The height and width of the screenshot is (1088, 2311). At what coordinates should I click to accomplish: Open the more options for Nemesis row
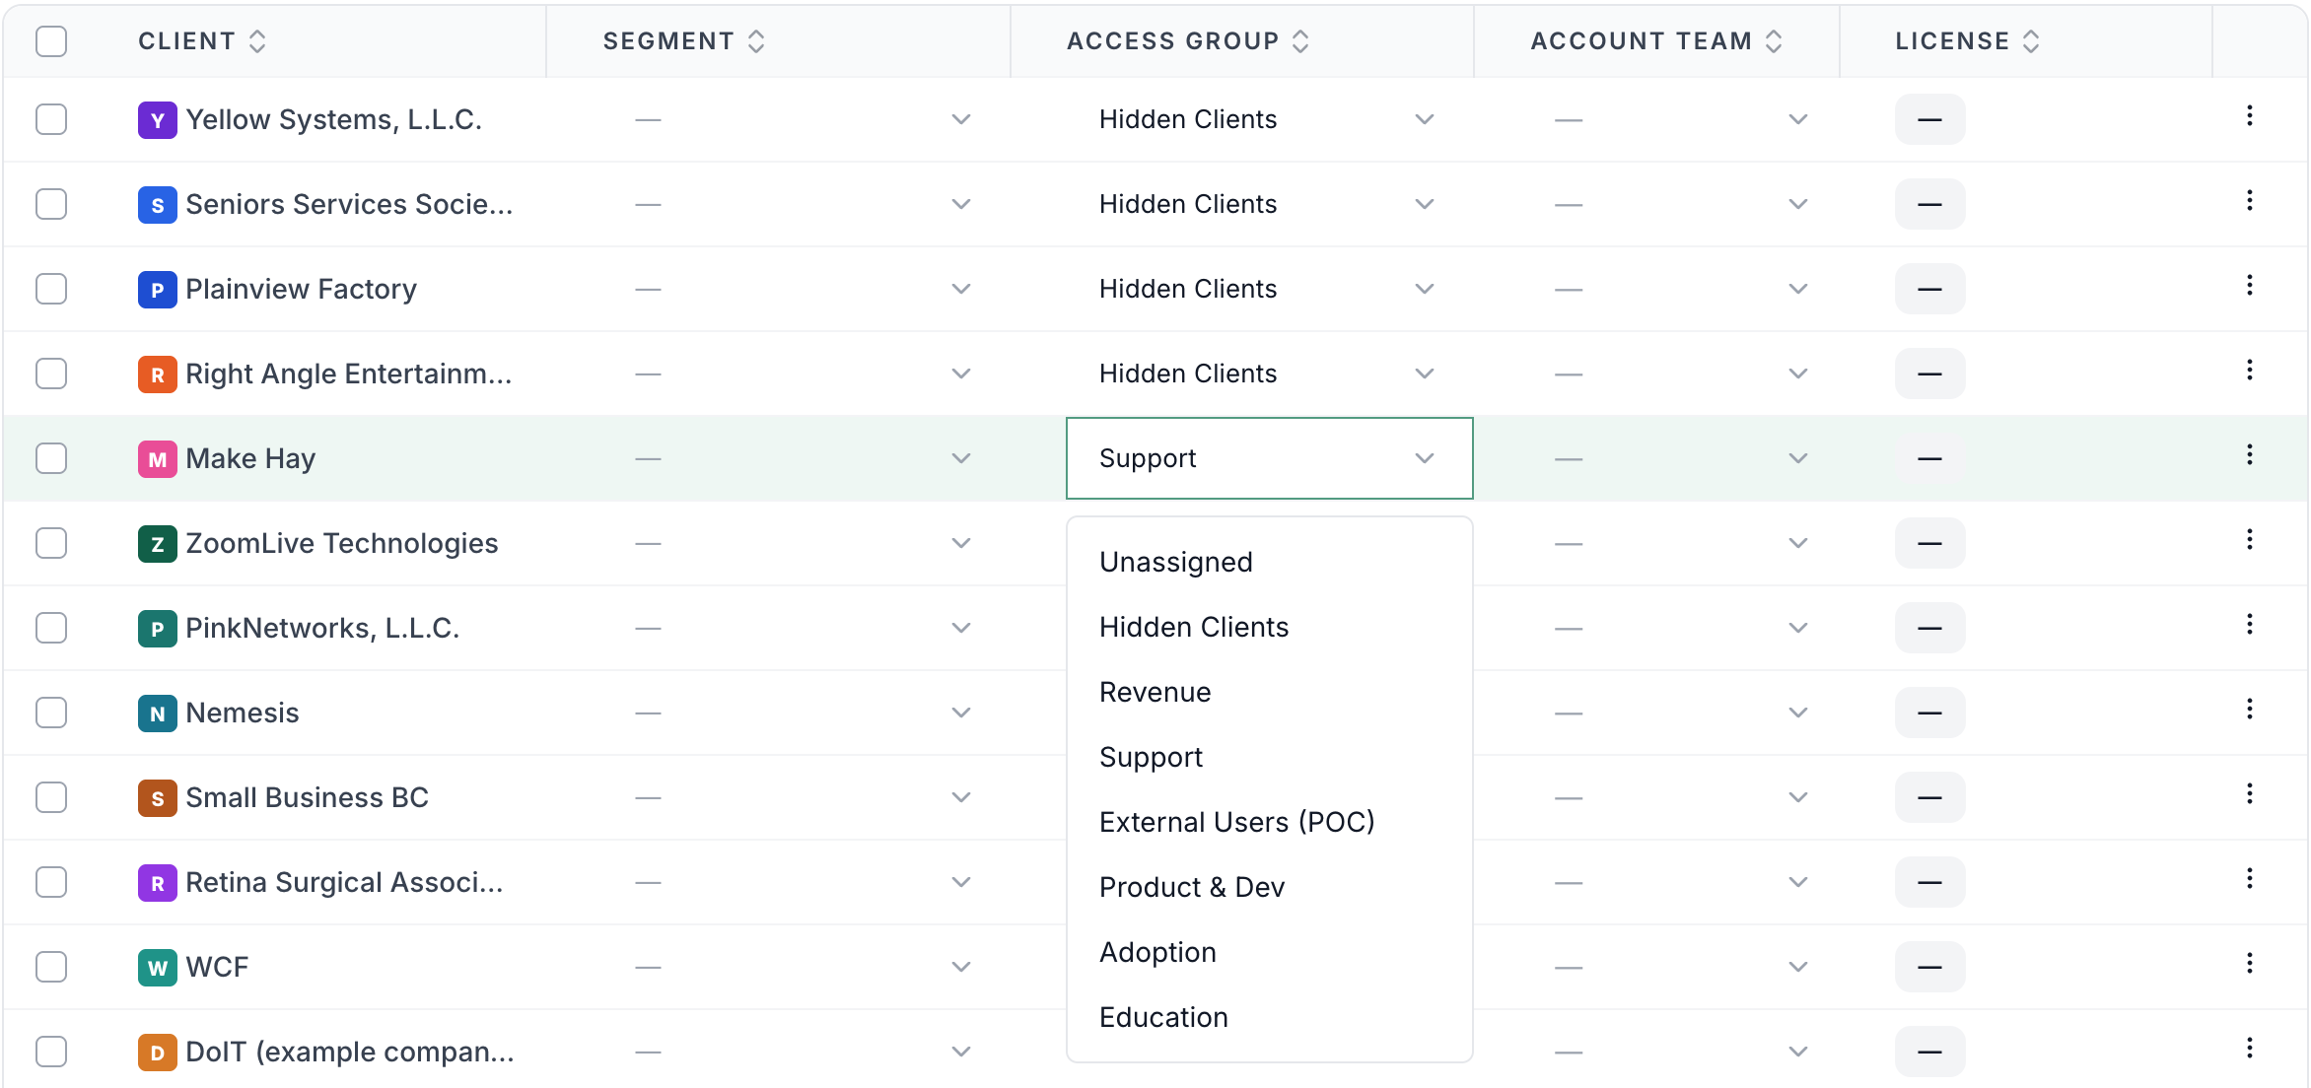click(x=2249, y=710)
